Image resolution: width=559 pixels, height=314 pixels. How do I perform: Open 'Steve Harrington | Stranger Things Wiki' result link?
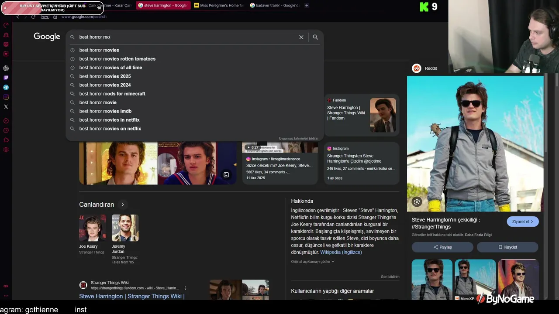[132, 296]
